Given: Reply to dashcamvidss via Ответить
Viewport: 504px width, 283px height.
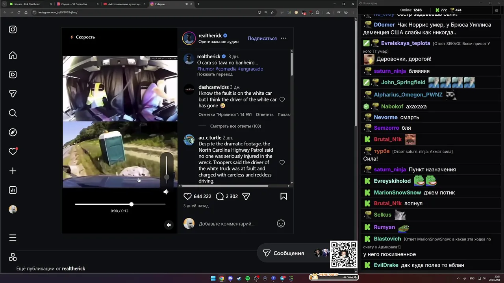Looking at the screenshot, I should (x=264, y=115).
